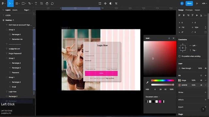Screen dimensions: 209x117
Task: Open the zoom 40% dropdown
Action: (204, 4)
